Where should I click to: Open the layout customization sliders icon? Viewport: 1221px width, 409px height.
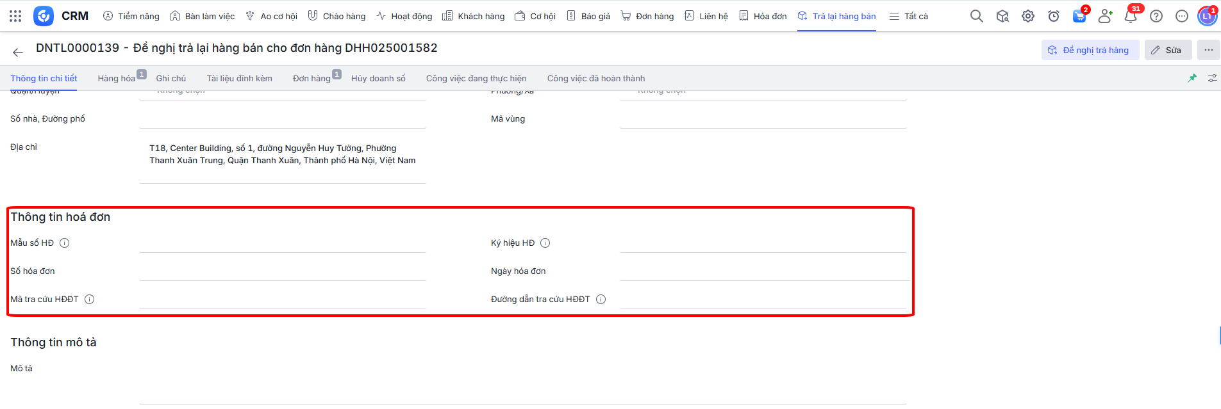[1213, 78]
